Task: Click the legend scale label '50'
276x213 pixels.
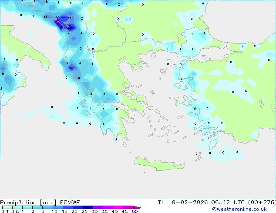Action: click(x=135, y=211)
